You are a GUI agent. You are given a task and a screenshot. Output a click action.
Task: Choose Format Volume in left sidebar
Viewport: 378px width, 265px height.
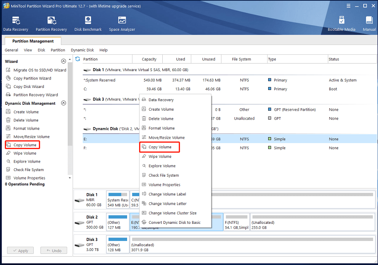(x=23, y=128)
